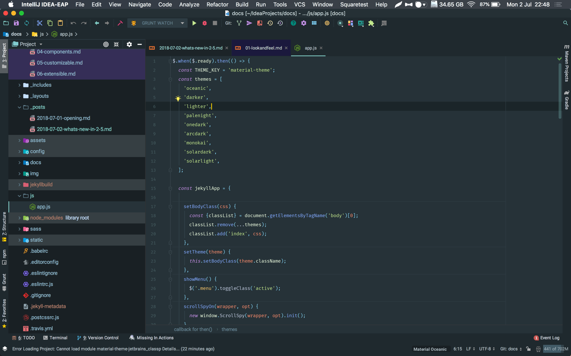Show VCS history with the clock icon
The image size is (571, 356).
coord(270,23)
